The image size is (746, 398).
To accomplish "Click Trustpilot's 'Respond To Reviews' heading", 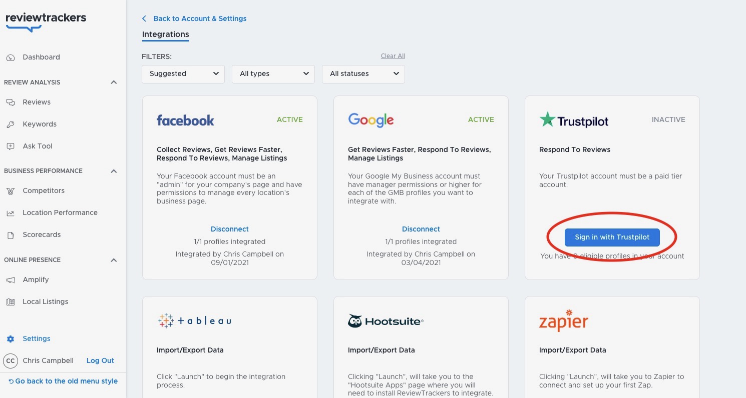I will point(575,149).
